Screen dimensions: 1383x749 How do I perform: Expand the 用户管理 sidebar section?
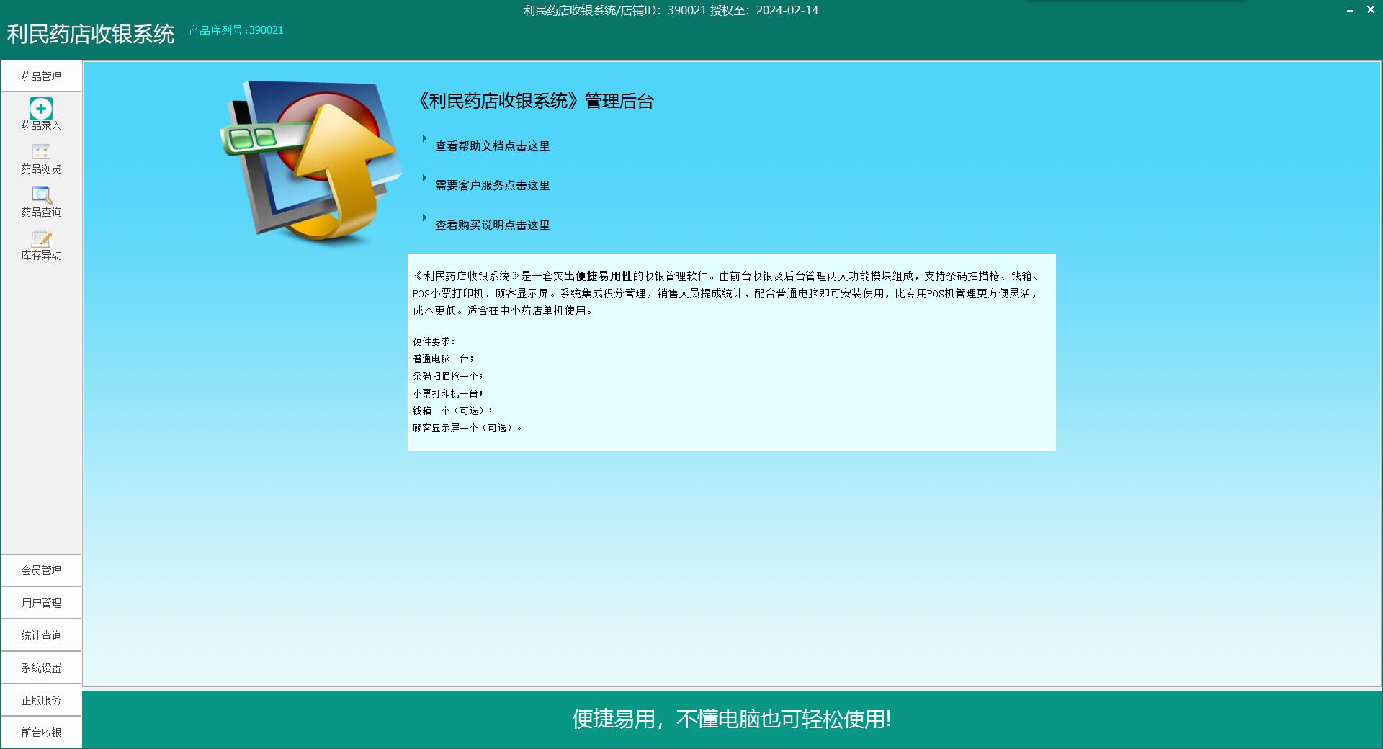point(41,603)
